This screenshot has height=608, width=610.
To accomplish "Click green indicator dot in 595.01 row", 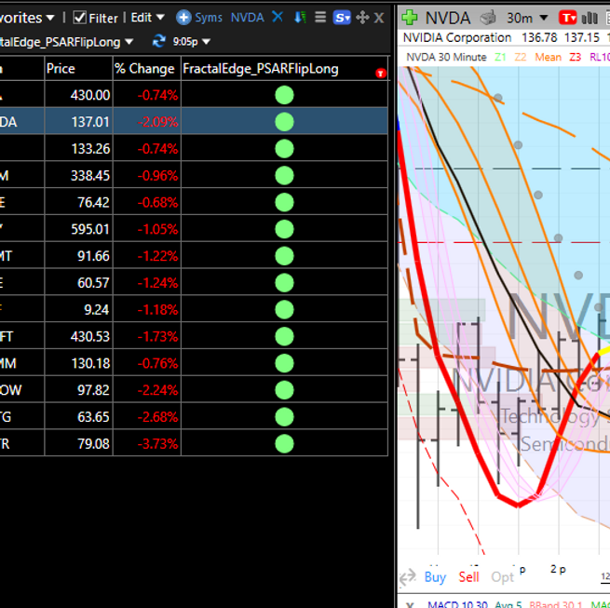I will [x=284, y=229].
